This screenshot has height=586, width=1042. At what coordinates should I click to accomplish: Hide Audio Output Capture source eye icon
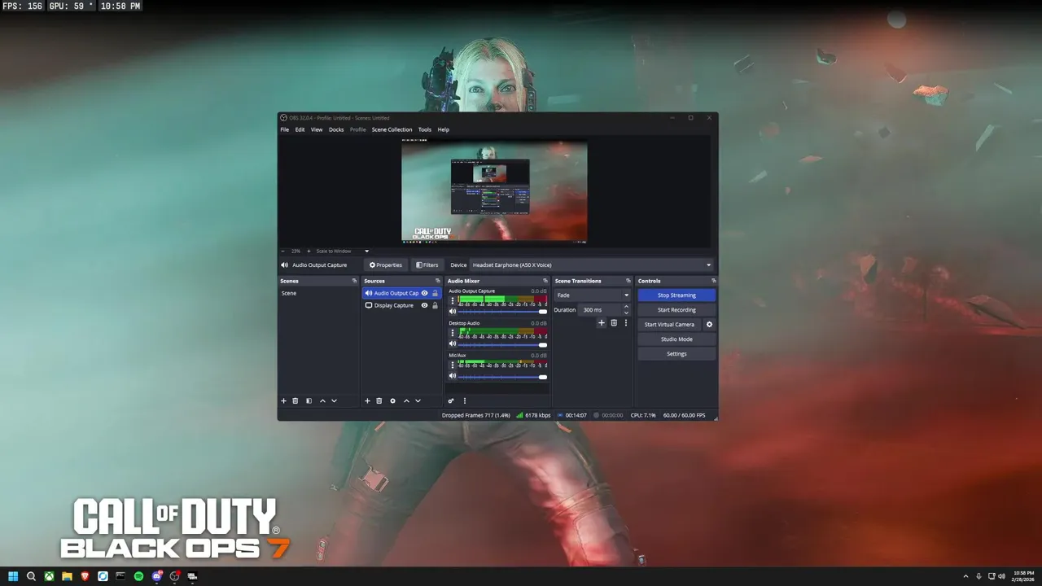pos(424,293)
